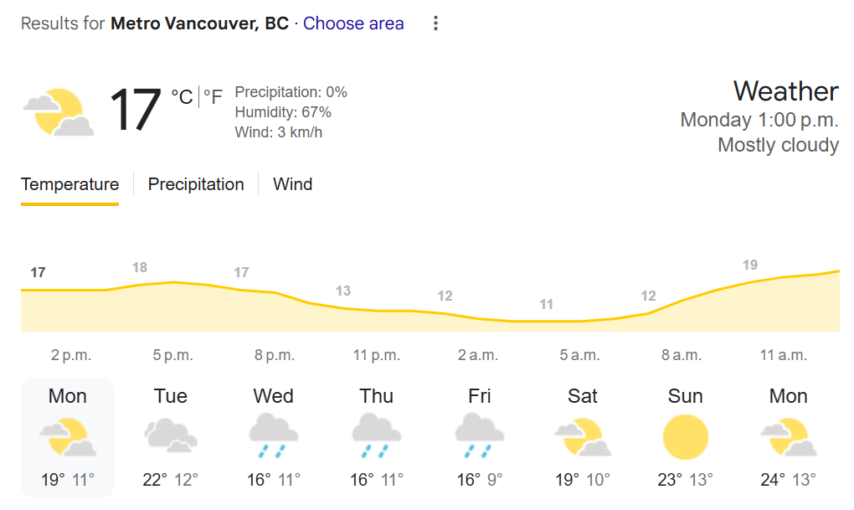Select Thursday's rain forecast icon
This screenshot has height=510, width=854.
coord(377,435)
